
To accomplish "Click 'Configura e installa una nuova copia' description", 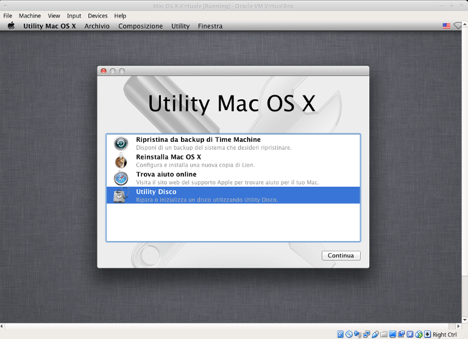I will tap(196, 165).
